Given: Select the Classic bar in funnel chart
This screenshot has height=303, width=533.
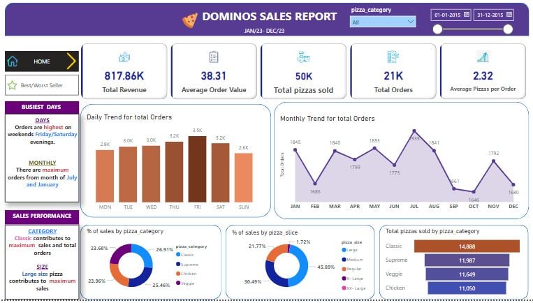Looking at the screenshot, I should coord(467,246).
